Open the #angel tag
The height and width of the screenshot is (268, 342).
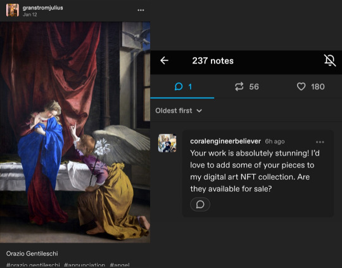coord(120,265)
